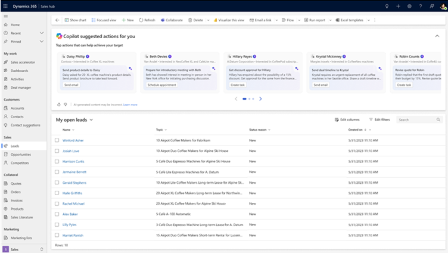Click the help question mark icon
448x253 pixels.
tap(420, 6)
